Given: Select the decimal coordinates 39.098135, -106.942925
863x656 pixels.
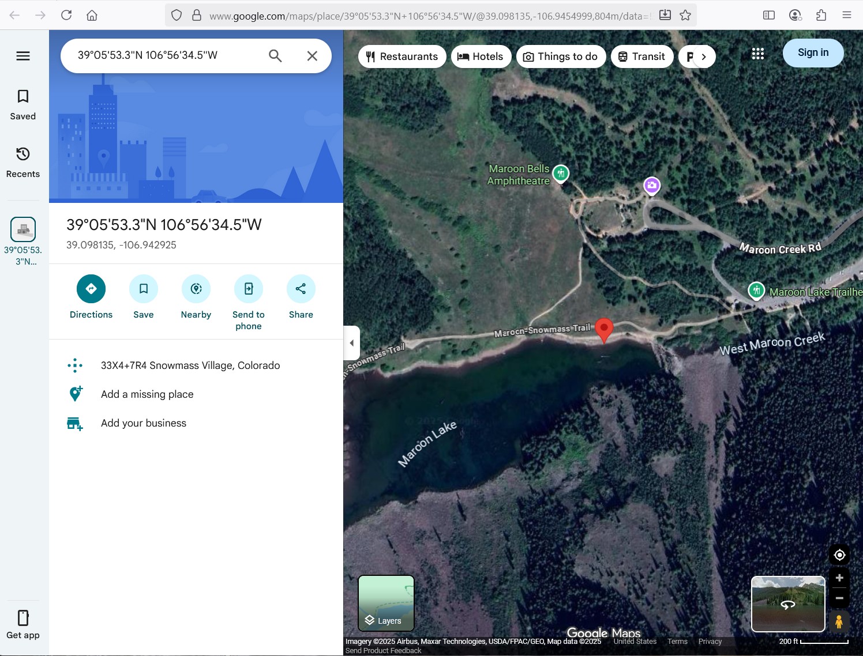Looking at the screenshot, I should pos(121,245).
